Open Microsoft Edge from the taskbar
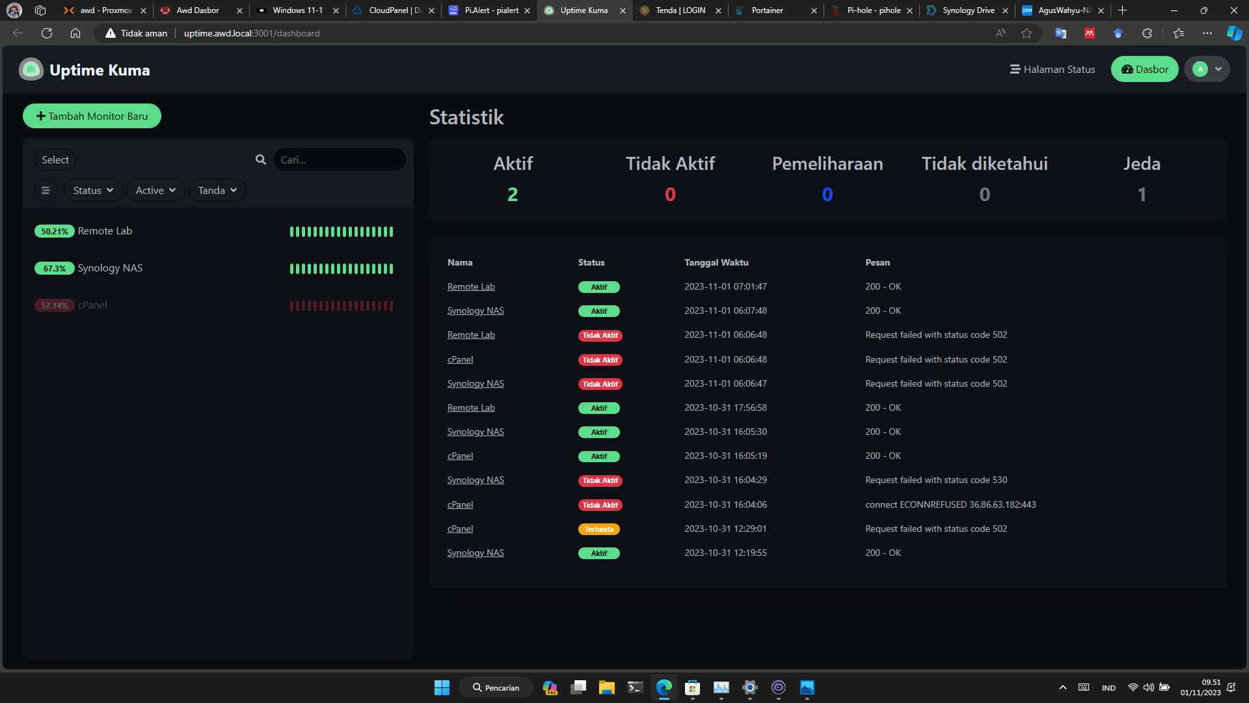1249x703 pixels. (664, 687)
